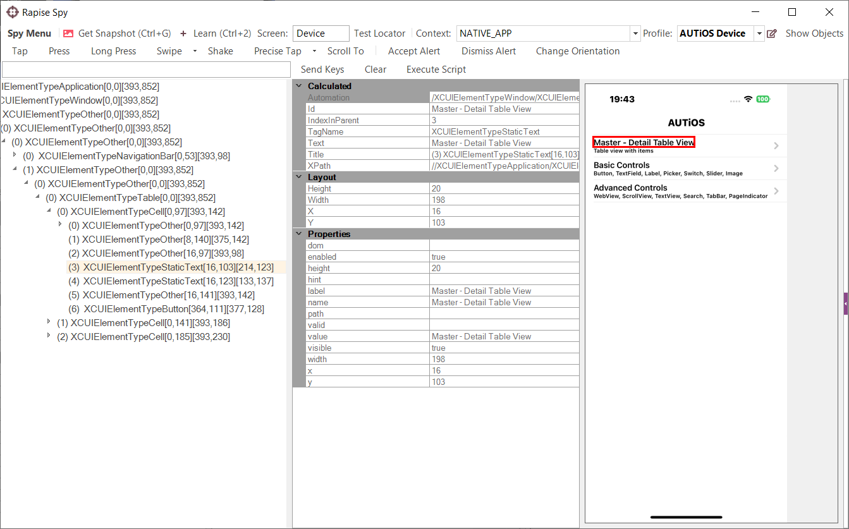The height and width of the screenshot is (529, 849).
Task: Click the Screen input field
Action: point(321,33)
